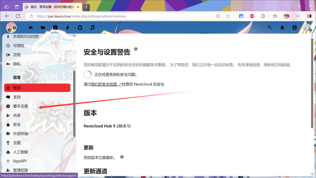
Task: Click Nextcloud Hub 9 (30.0.1) text
Action: point(107,126)
